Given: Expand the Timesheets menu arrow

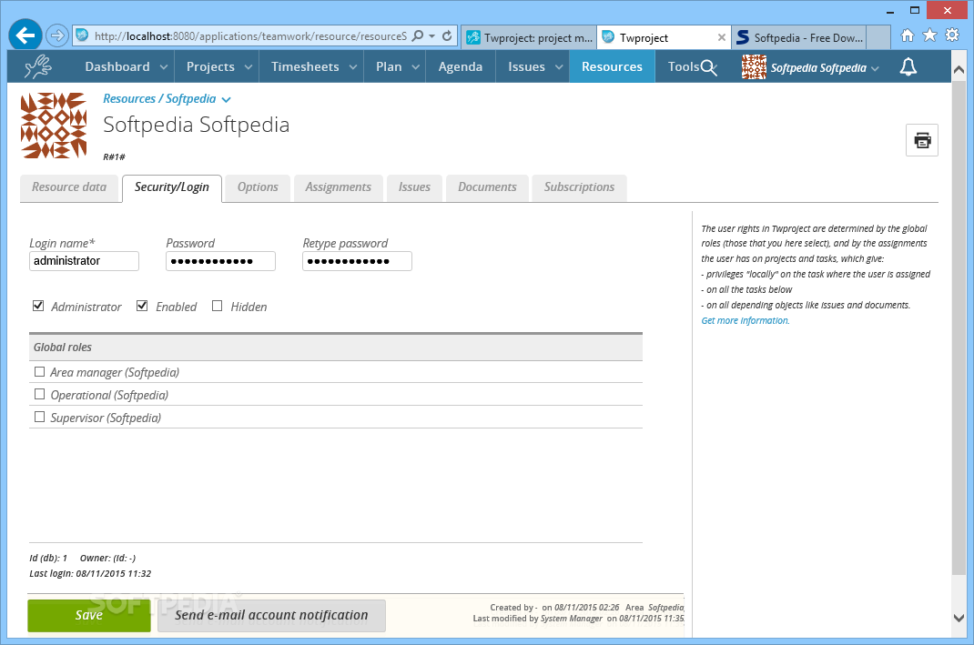Looking at the screenshot, I should click(x=353, y=67).
